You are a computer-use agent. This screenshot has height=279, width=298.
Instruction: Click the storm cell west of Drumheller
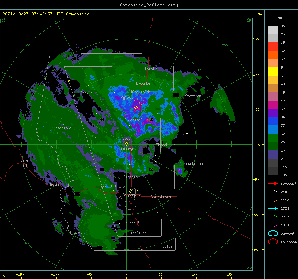pyautogui.click(x=179, y=170)
